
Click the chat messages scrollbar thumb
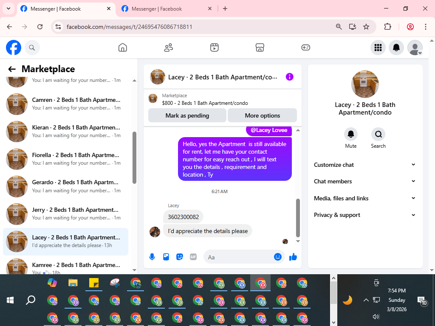click(298, 218)
